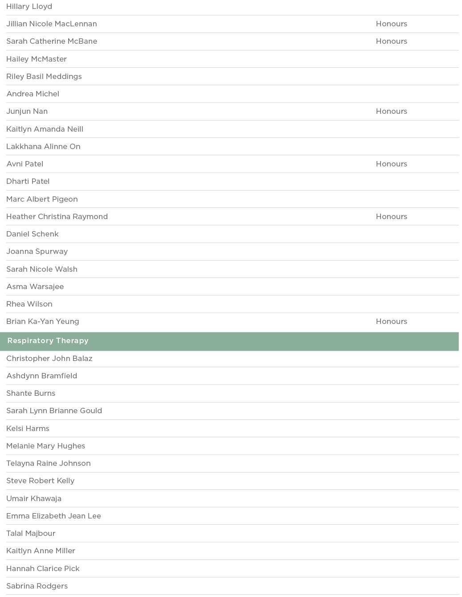Click Honours label beside Sarah Catherine McBane
Viewport: 462px width, 597px height.
391,41
